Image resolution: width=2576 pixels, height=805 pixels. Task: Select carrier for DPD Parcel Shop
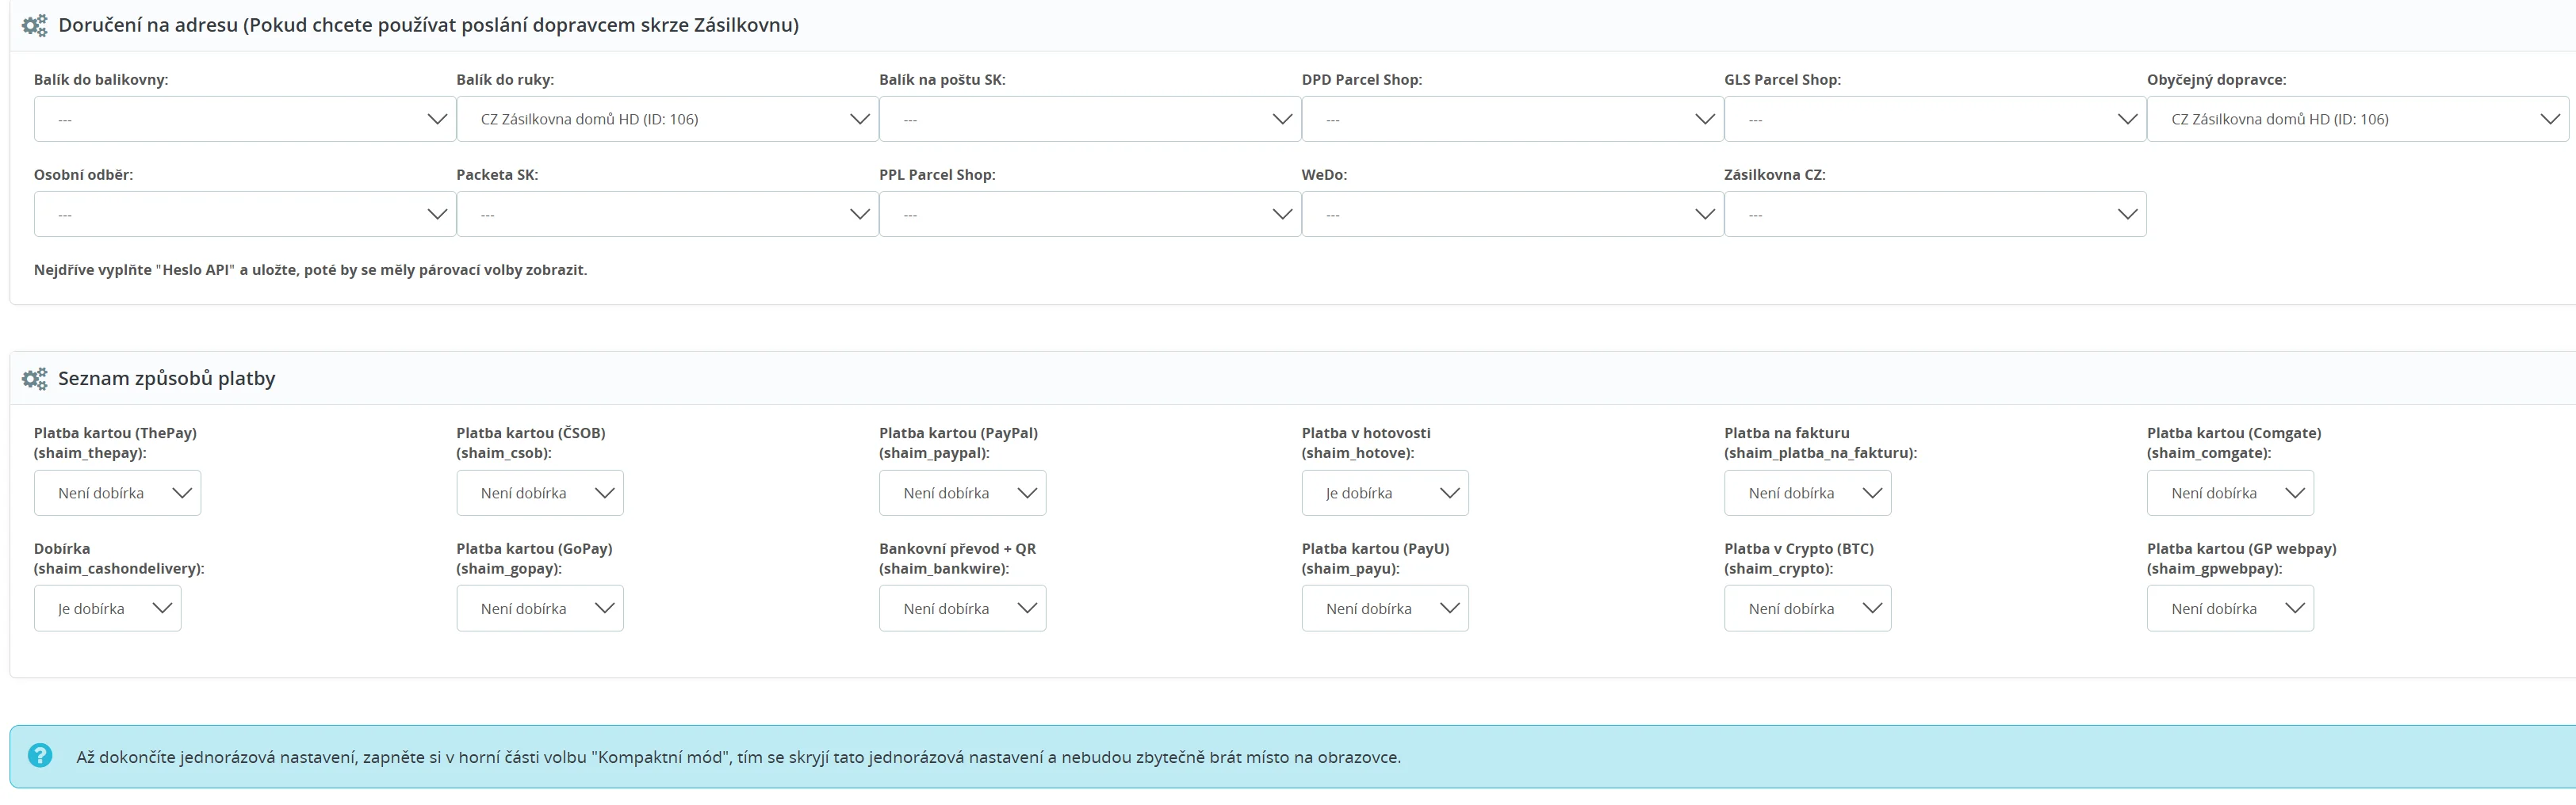point(1512,119)
